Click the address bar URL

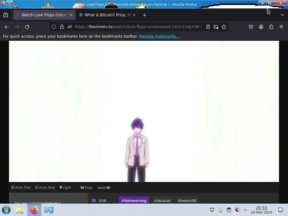coord(138,27)
